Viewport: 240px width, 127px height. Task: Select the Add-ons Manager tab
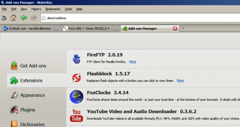(150, 28)
